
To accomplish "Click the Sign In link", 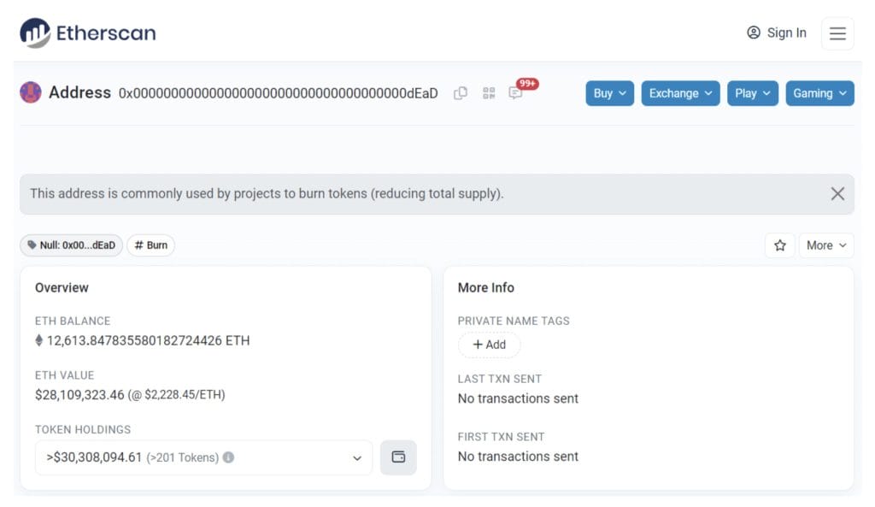I will click(776, 33).
